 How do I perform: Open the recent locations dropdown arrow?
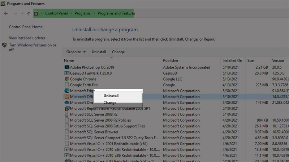point(22,14)
